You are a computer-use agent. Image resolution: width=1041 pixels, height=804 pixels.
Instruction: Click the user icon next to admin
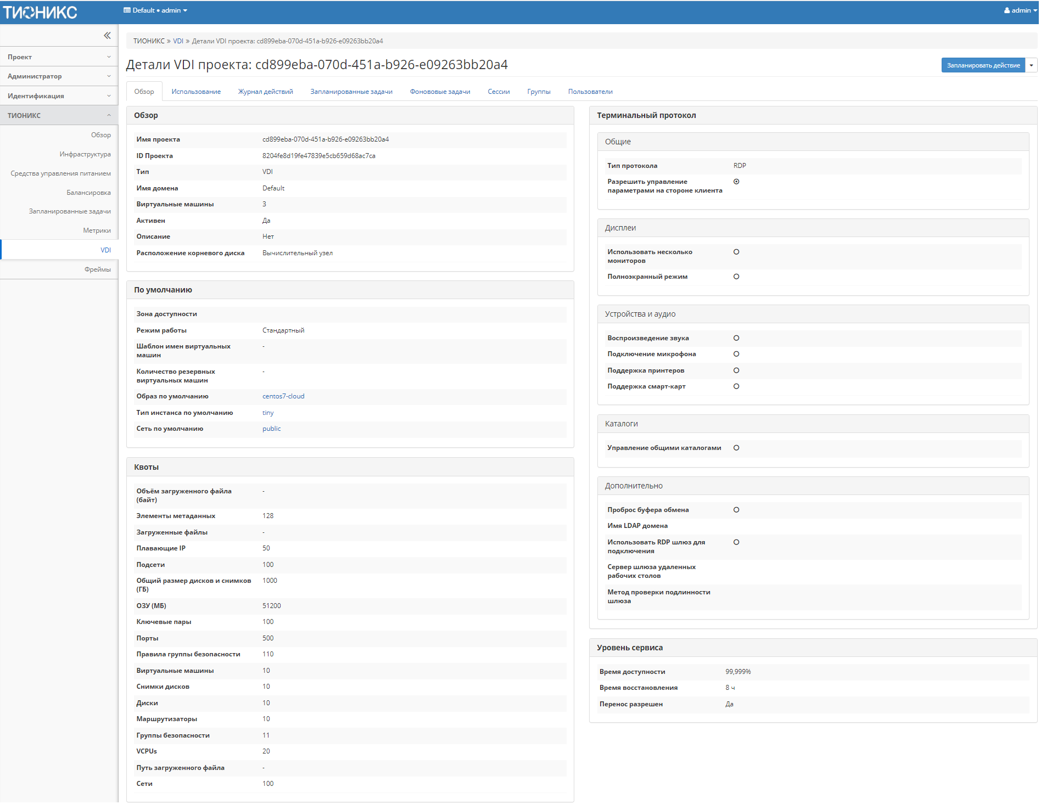point(1007,10)
